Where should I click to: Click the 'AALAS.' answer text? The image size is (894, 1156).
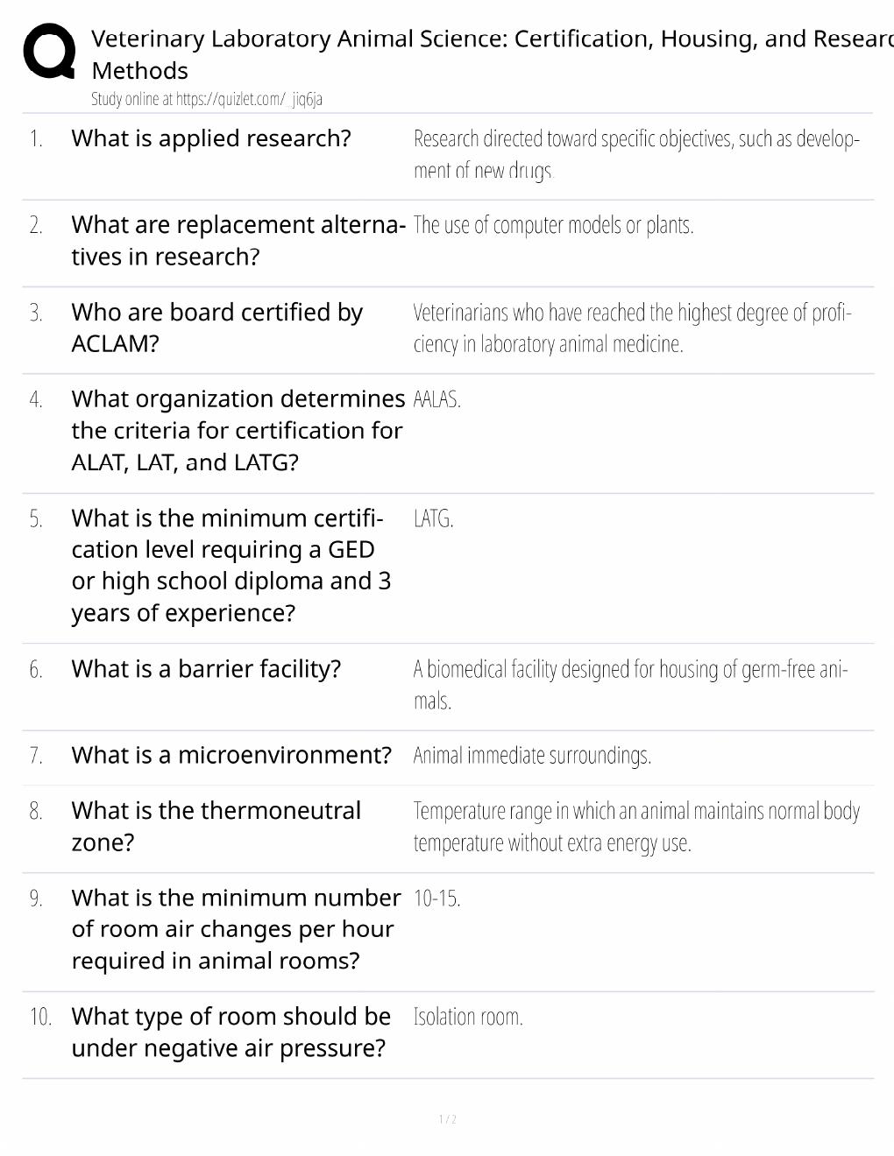click(436, 399)
